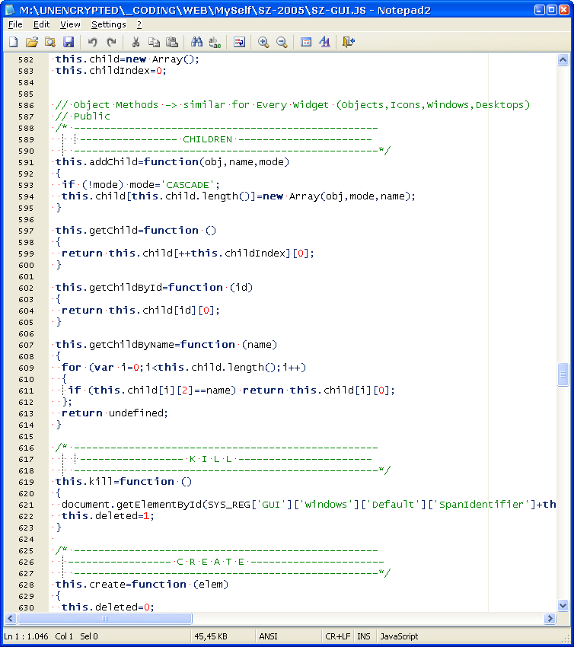Click 'document.getElementById(SYS_REG...' line
This screenshot has height=647, width=574.
[308, 504]
